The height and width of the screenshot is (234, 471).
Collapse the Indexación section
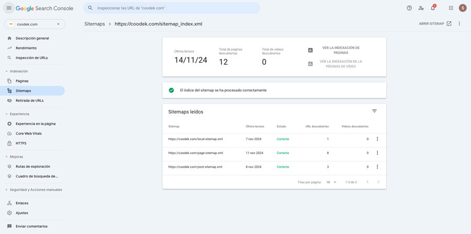click(x=17, y=71)
